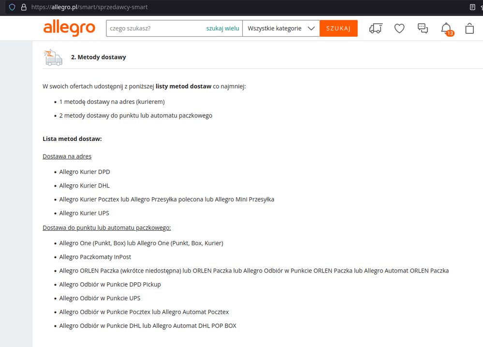Toggle reader view icon in address bar

pos(472,7)
